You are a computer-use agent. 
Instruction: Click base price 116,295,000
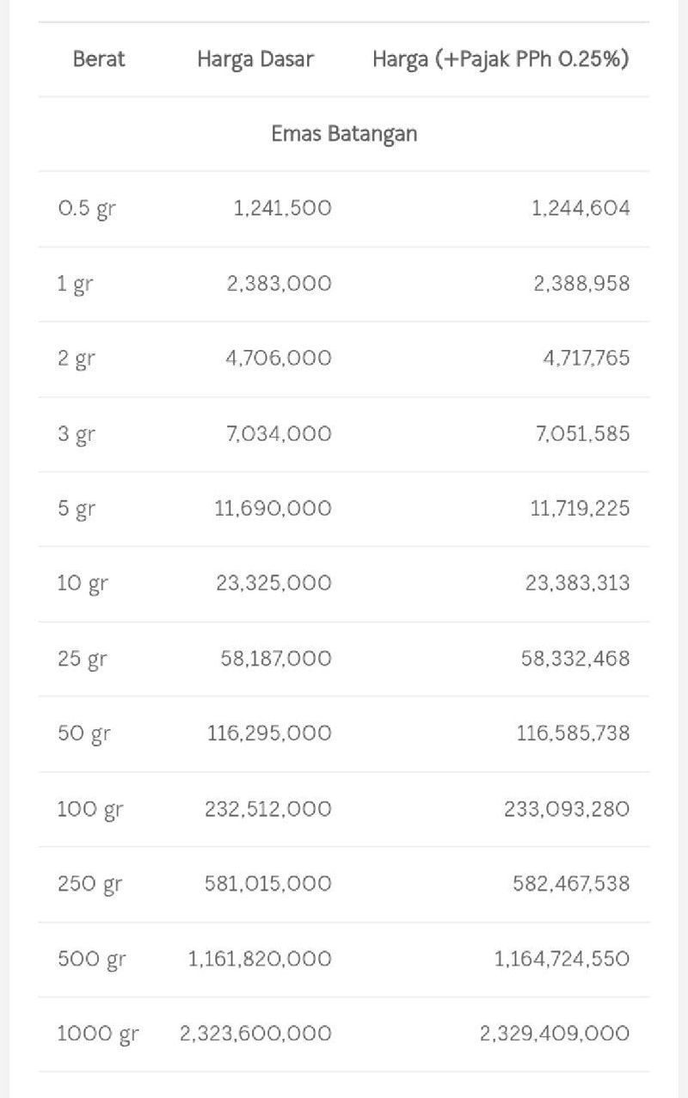coord(269,733)
